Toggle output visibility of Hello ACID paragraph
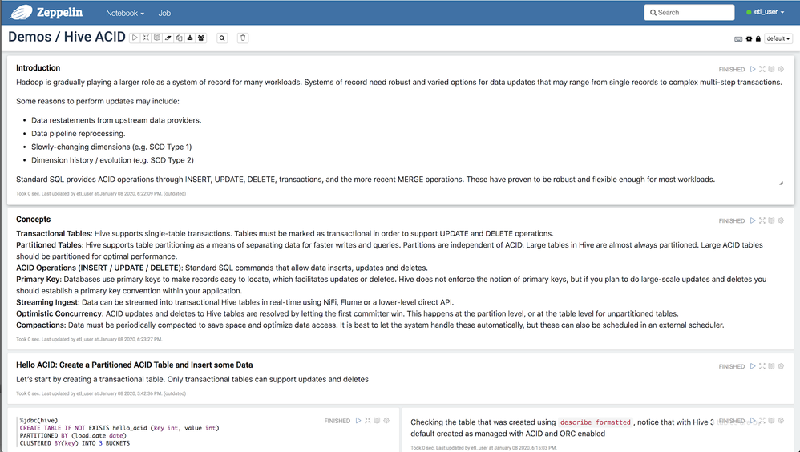The height and width of the screenshot is (452, 800). tap(771, 366)
